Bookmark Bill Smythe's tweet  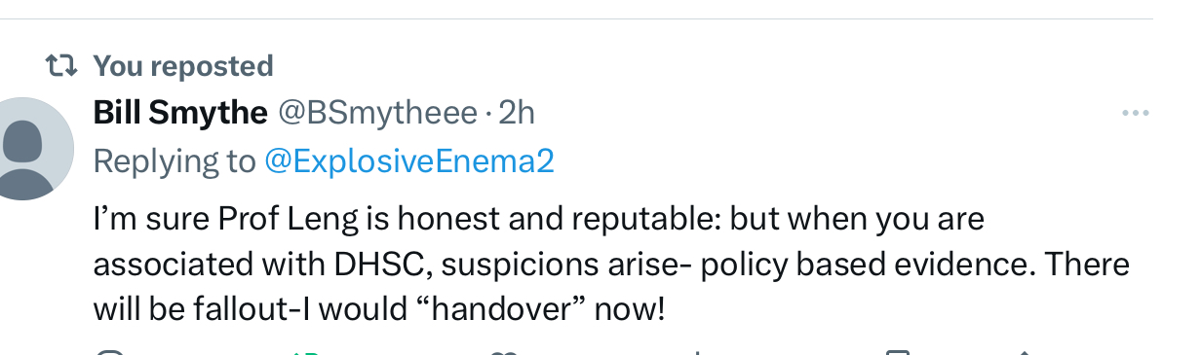898,351
